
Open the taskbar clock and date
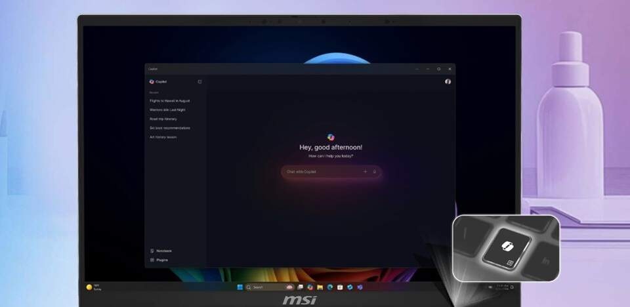[x=502, y=287]
